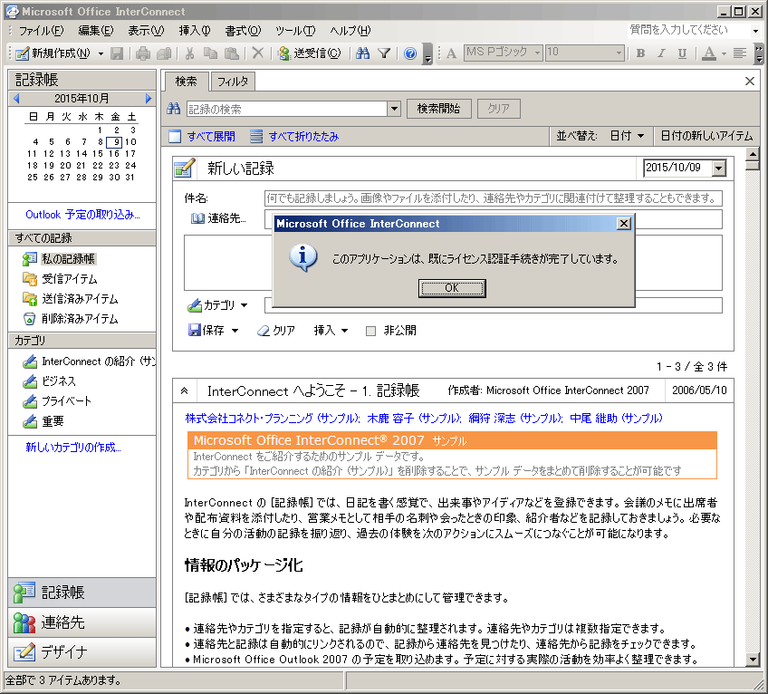Open the ヘルプ menu

click(x=350, y=31)
